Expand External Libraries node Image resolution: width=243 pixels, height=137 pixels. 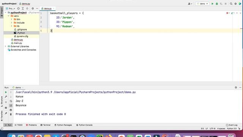point(6,46)
